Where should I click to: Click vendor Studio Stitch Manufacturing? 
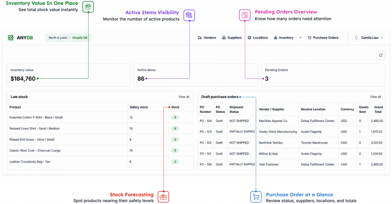pos(278,132)
